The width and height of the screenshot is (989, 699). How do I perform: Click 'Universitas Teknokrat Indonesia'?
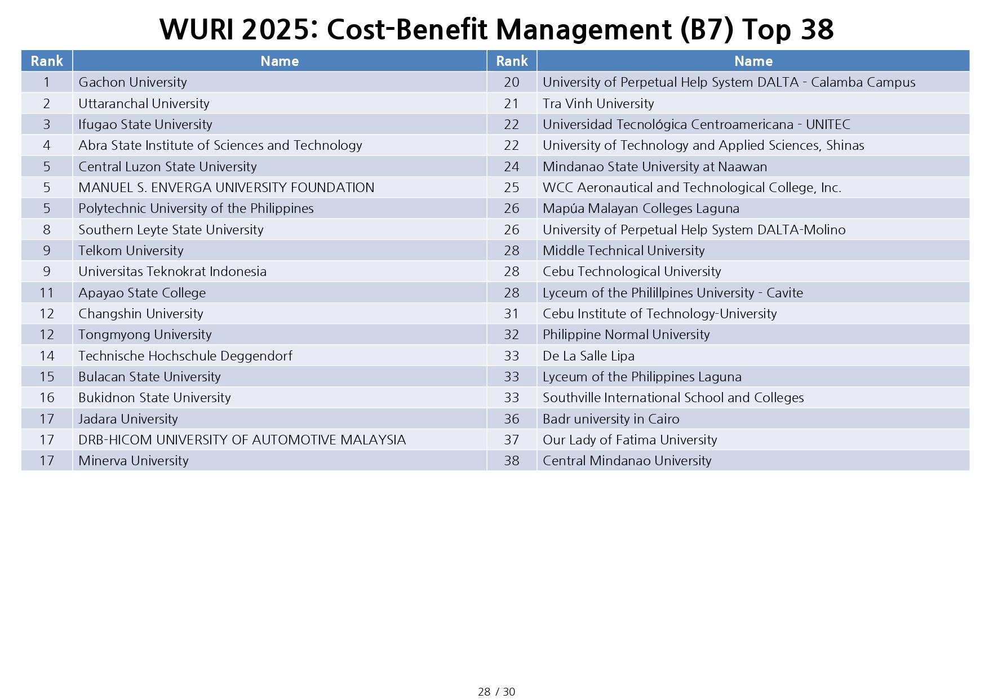tap(172, 271)
